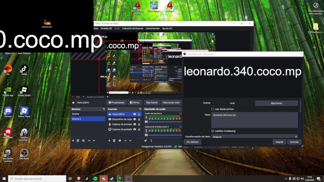This screenshot has height=182, width=324.
Task: Click the Cancelar button
Action: (294, 142)
